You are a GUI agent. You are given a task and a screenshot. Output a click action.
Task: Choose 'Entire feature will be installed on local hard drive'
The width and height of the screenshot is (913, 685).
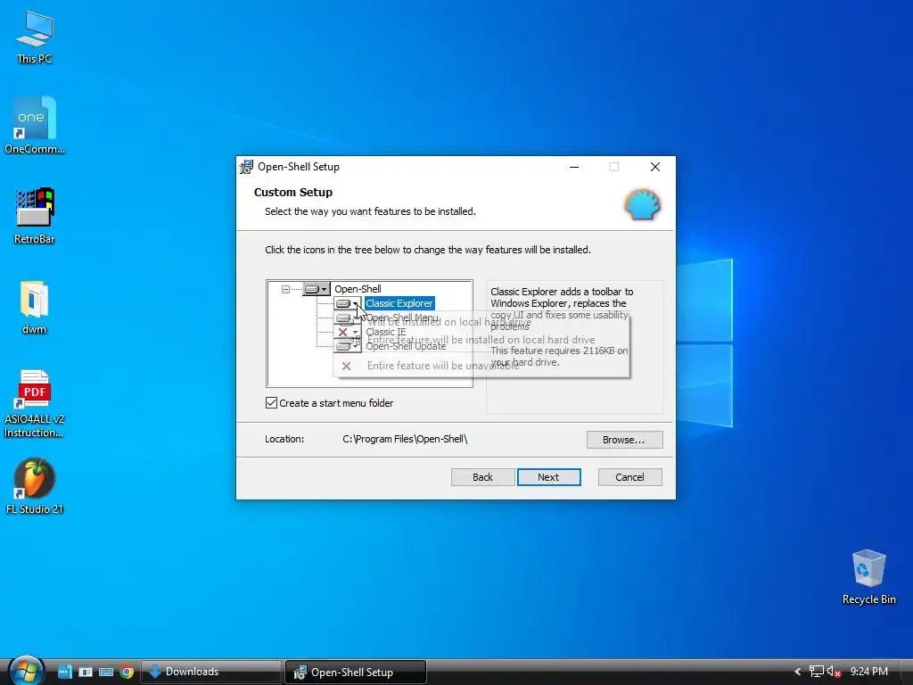[x=481, y=340]
